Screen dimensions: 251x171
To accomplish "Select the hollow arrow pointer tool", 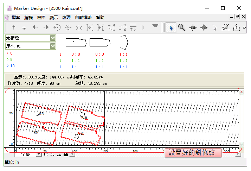I will [x=214, y=27].
